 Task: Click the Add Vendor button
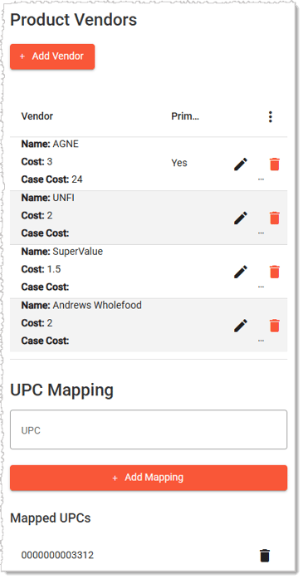(52, 56)
